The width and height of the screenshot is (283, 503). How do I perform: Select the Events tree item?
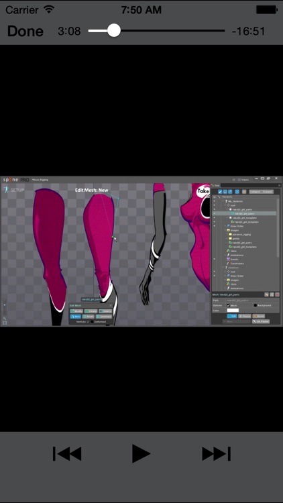[x=235, y=259]
